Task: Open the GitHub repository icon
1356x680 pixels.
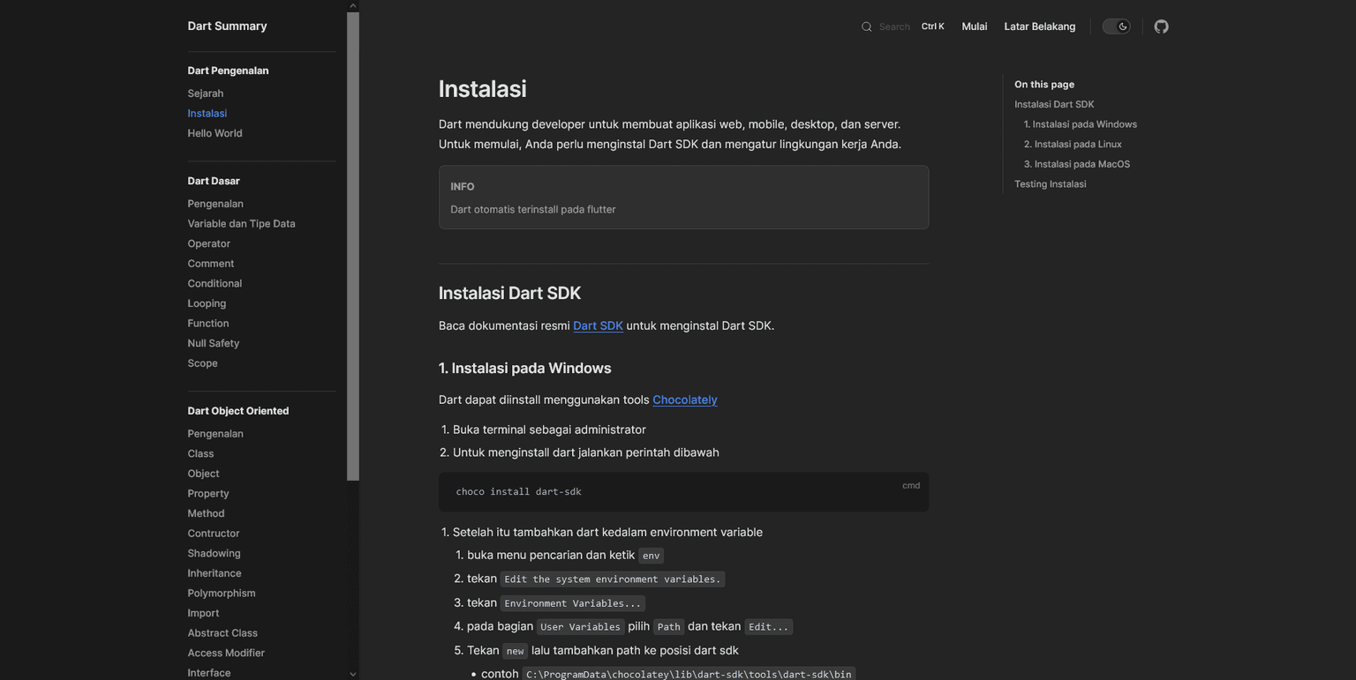Action: (1161, 26)
